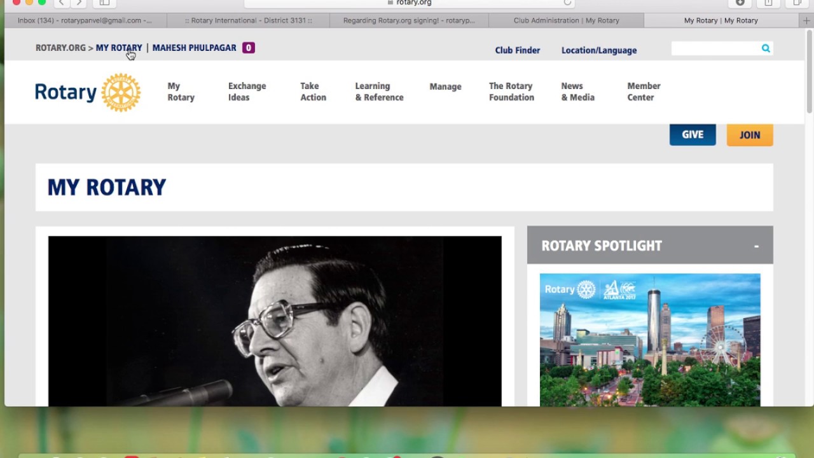Open the News & Media menu

point(577,92)
